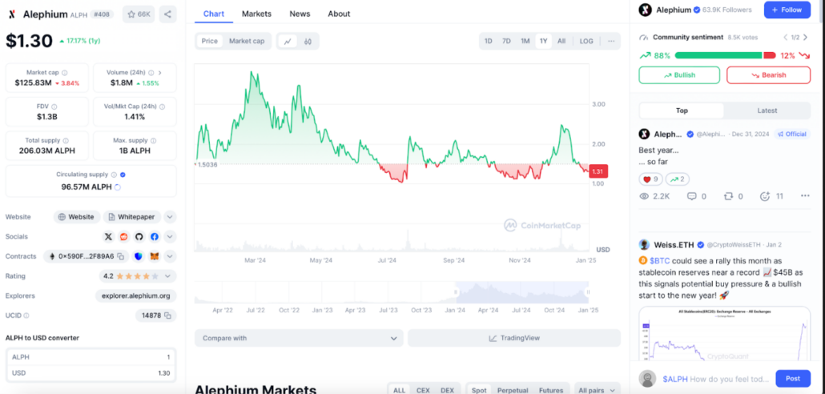825x394 pixels.
Task: Open the News tab
Action: pos(300,14)
